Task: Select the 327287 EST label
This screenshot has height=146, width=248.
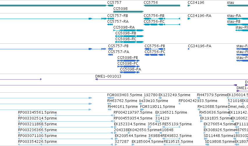Action: coord(122,142)
